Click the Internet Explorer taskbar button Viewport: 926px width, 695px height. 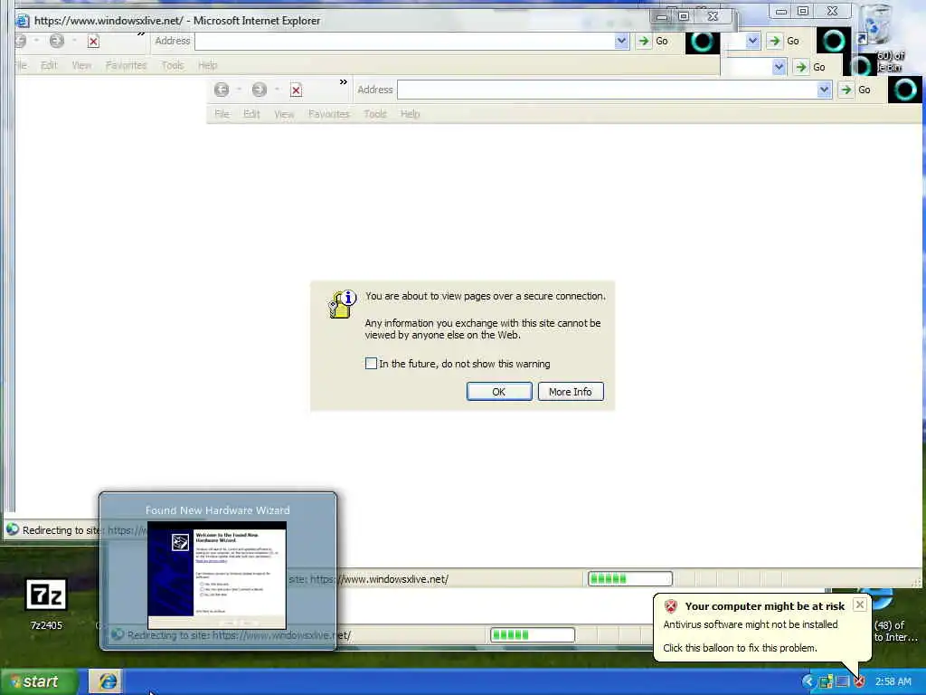tap(107, 681)
